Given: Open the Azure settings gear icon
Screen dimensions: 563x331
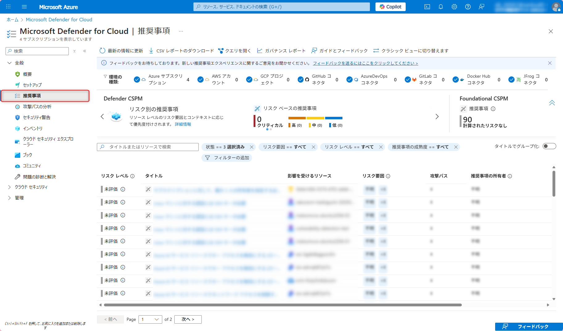Looking at the screenshot, I should 454,6.
